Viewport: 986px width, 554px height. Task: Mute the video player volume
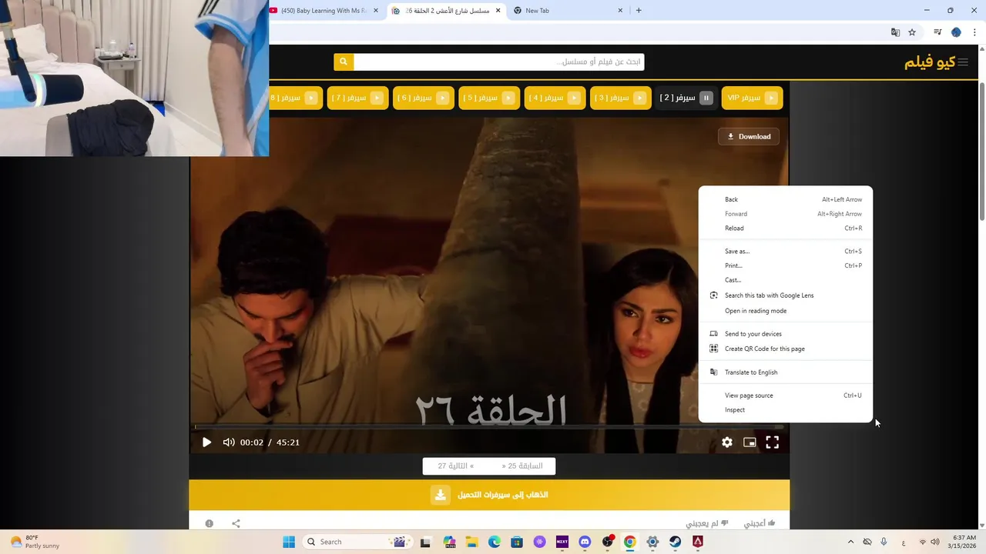(229, 442)
